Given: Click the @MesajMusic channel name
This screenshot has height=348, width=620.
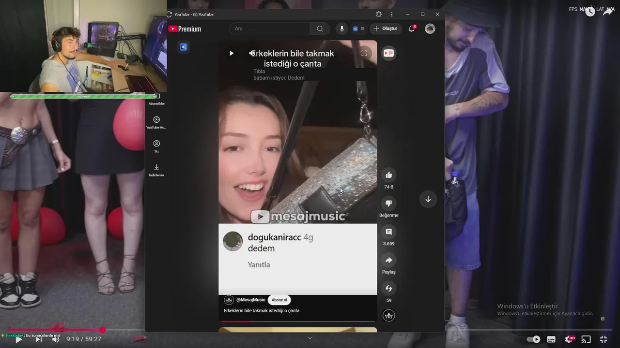Looking at the screenshot, I should point(251,300).
